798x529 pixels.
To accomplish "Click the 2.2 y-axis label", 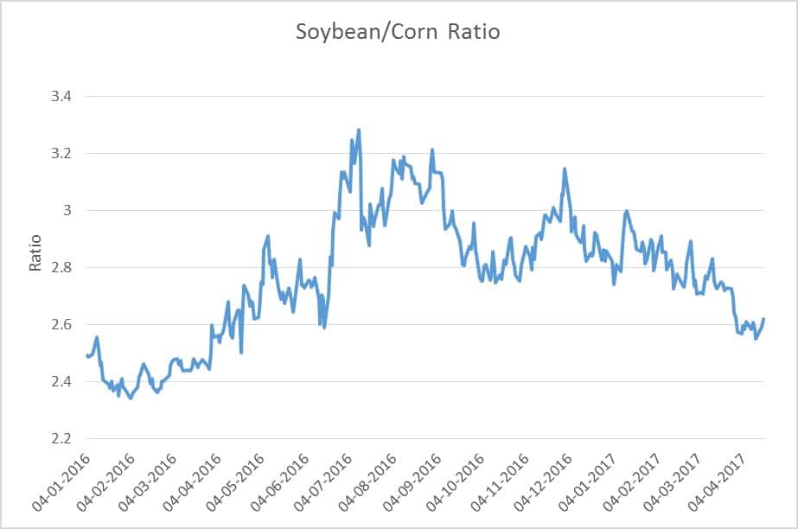I will tap(61, 438).
